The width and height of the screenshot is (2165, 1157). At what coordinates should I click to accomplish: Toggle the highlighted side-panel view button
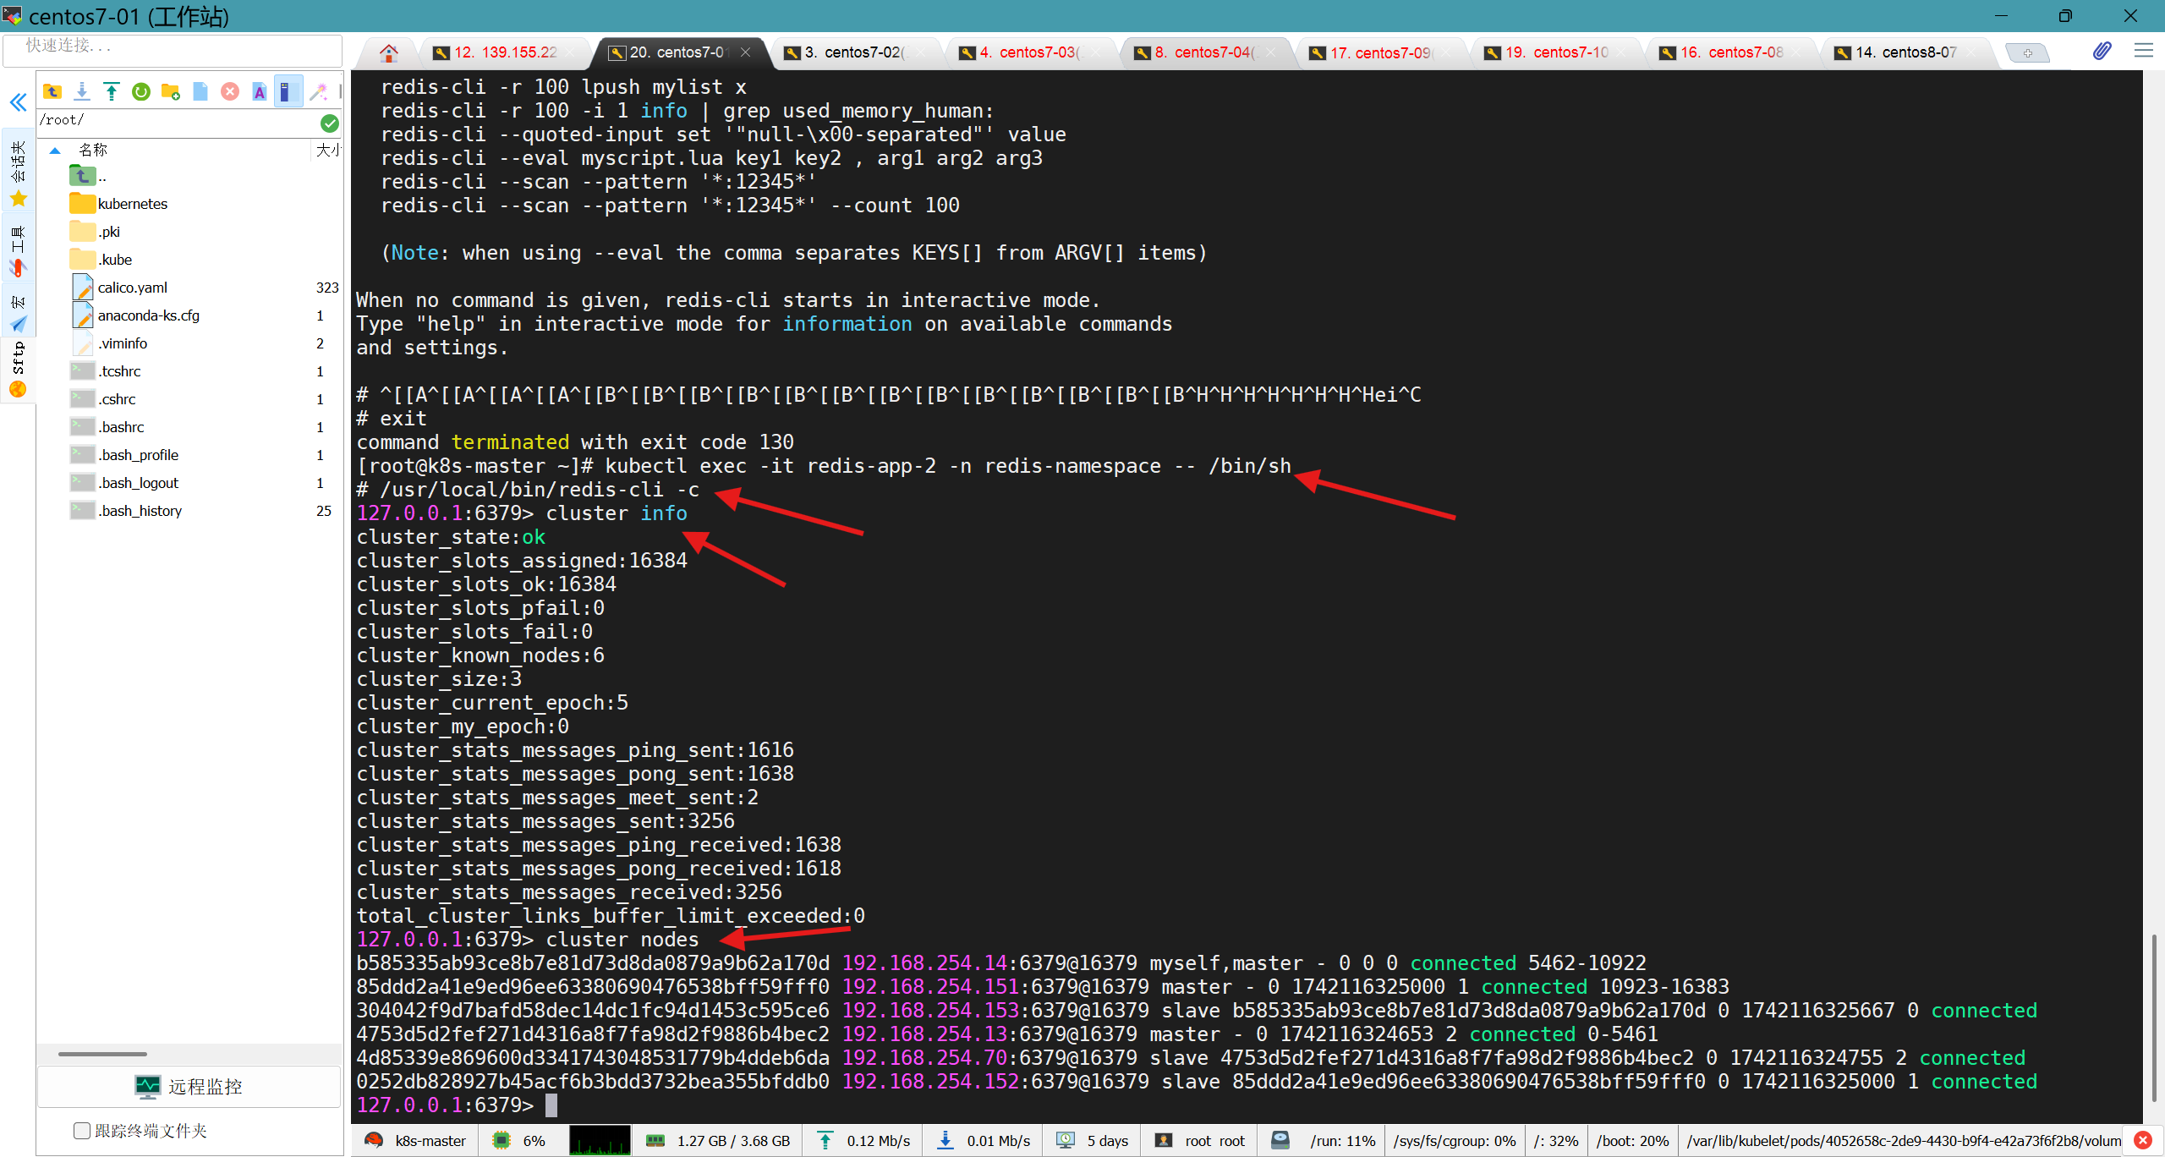point(288,91)
